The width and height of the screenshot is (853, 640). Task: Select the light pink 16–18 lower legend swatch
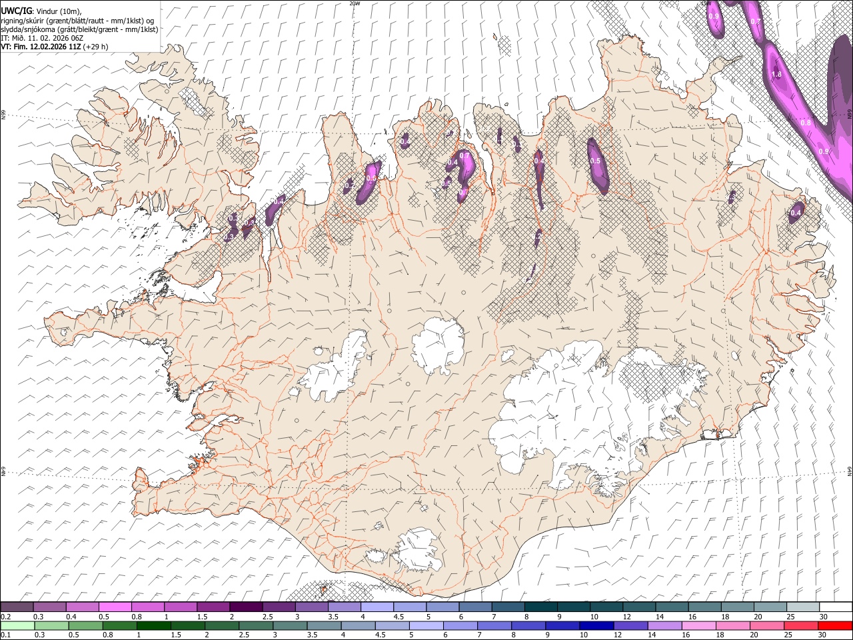click(698, 625)
